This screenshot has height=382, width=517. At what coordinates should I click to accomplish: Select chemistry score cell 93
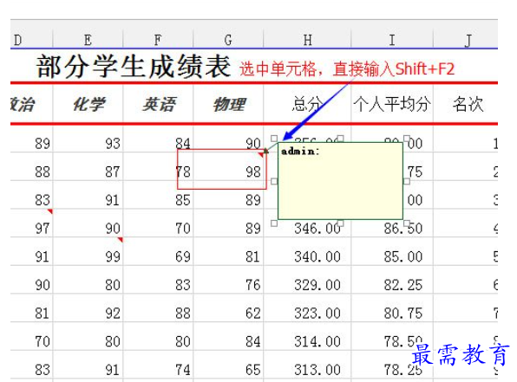[x=88, y=139]
